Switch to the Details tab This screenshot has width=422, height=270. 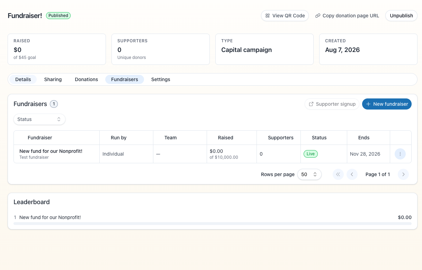[23, 79]
